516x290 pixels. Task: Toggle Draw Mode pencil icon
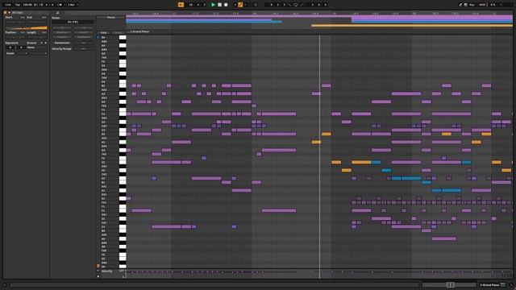460,5
